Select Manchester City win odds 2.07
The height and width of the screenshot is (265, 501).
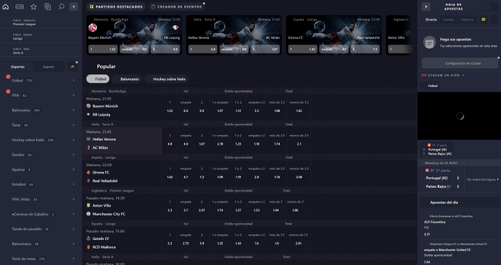202,210
